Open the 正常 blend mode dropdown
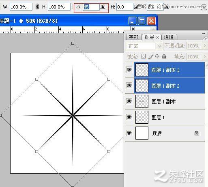The image size is (208, 187). (144, 46)
